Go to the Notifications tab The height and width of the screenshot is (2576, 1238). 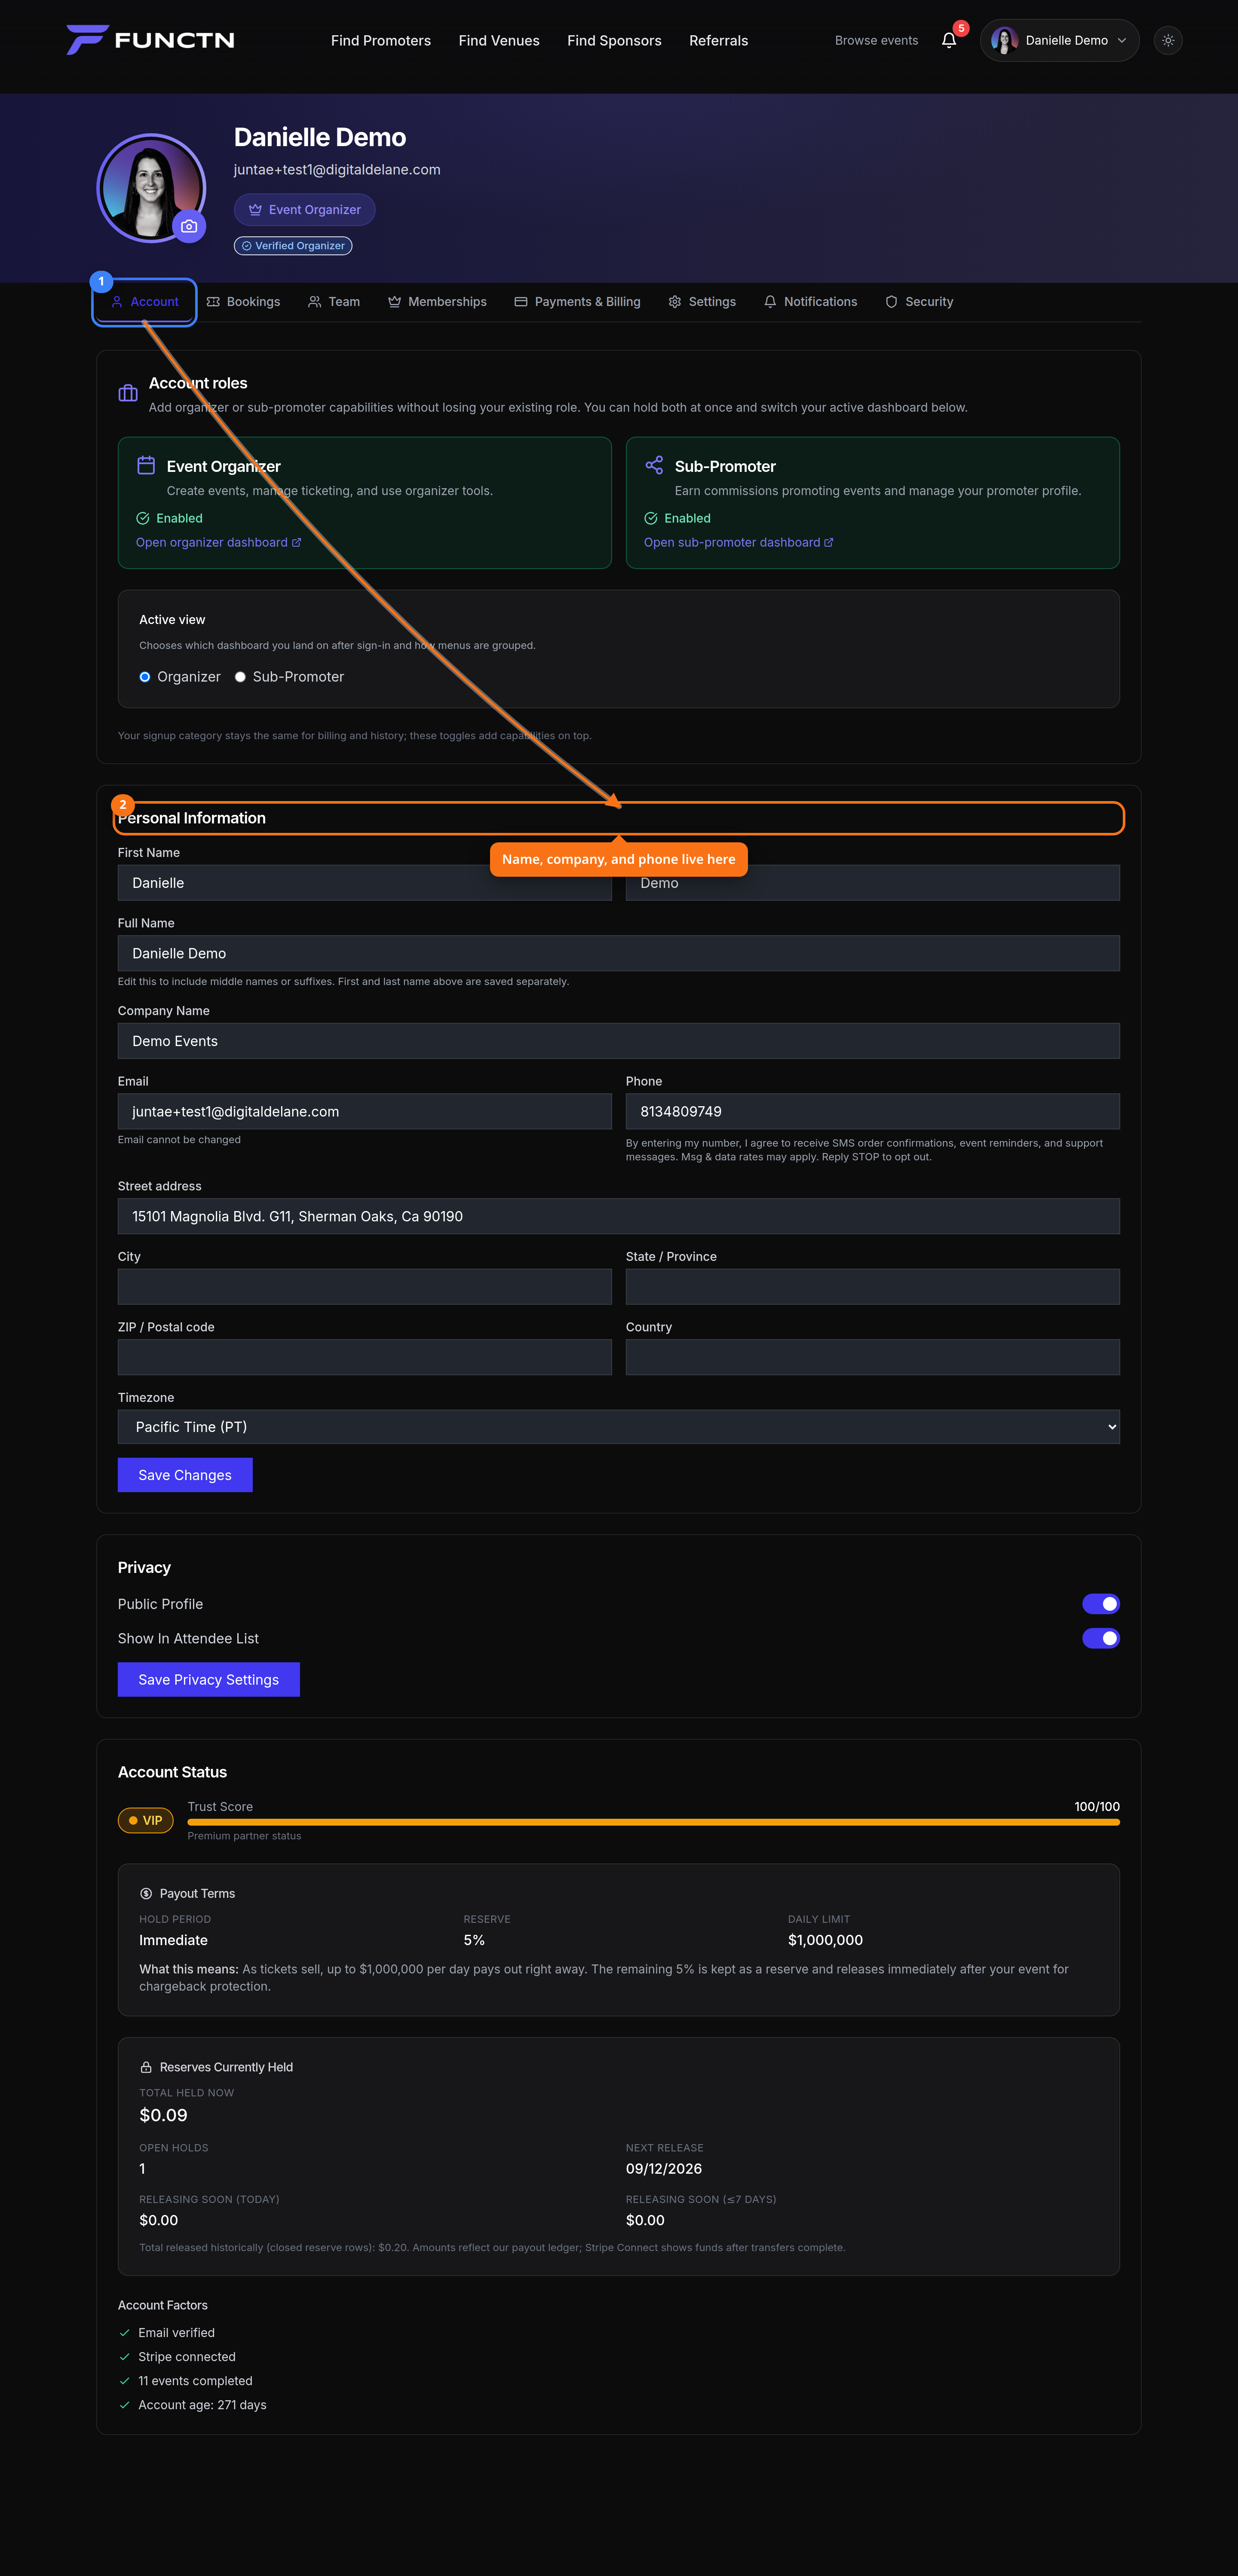(x=811, y=302)
